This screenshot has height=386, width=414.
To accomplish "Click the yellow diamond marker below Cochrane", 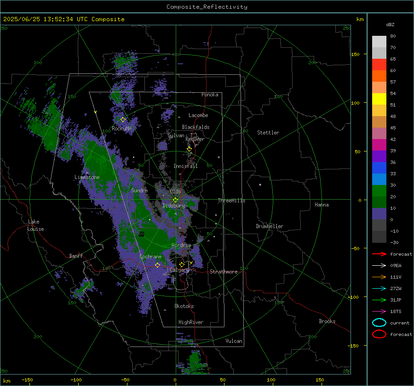I will [157, 265].
